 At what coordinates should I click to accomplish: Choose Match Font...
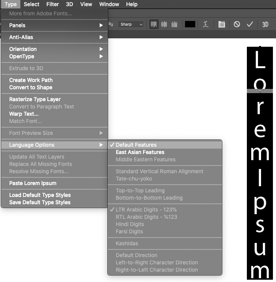pyautogui.click(x=54, y=121)
